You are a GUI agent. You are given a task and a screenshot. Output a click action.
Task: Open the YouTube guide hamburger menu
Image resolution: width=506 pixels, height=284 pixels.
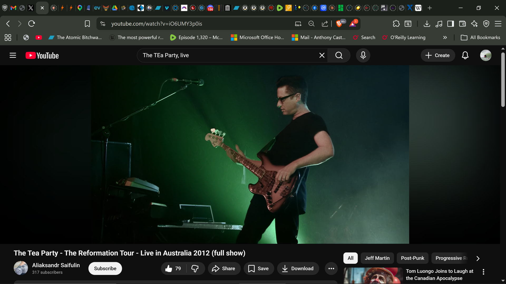point(13,55)
